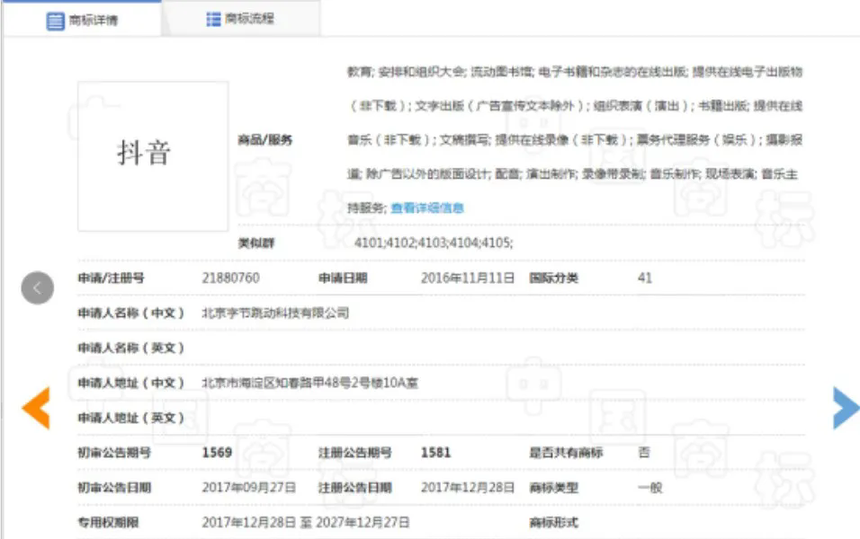Click preliminary announcement date 2017年09月27日
The width and height of the screenshot is (860, 539).
pyautogui.click(x=249, y=488)
